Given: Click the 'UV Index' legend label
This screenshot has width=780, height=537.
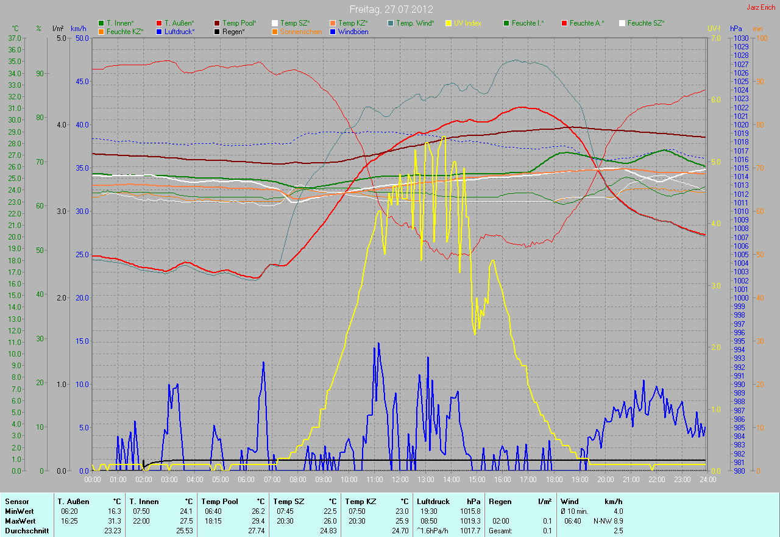Looking at the screenshot, I should click(467, 23).
